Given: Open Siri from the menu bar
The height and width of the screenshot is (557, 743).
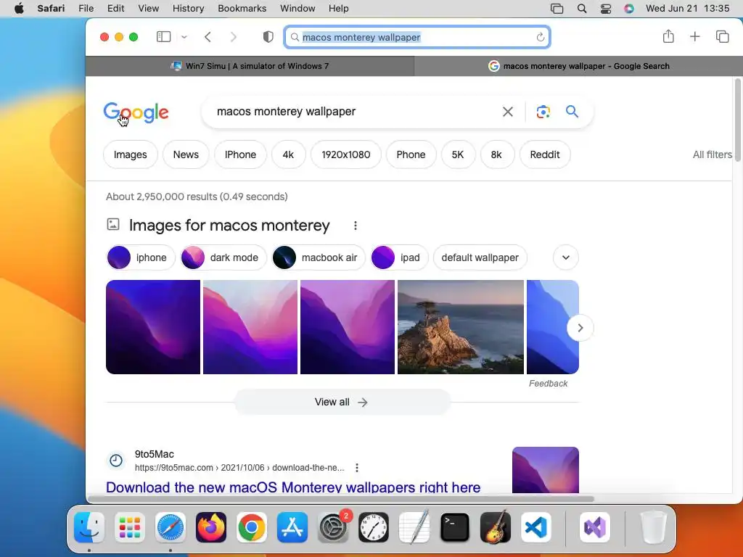Looking at the screenshot, I should coord(629,9).
